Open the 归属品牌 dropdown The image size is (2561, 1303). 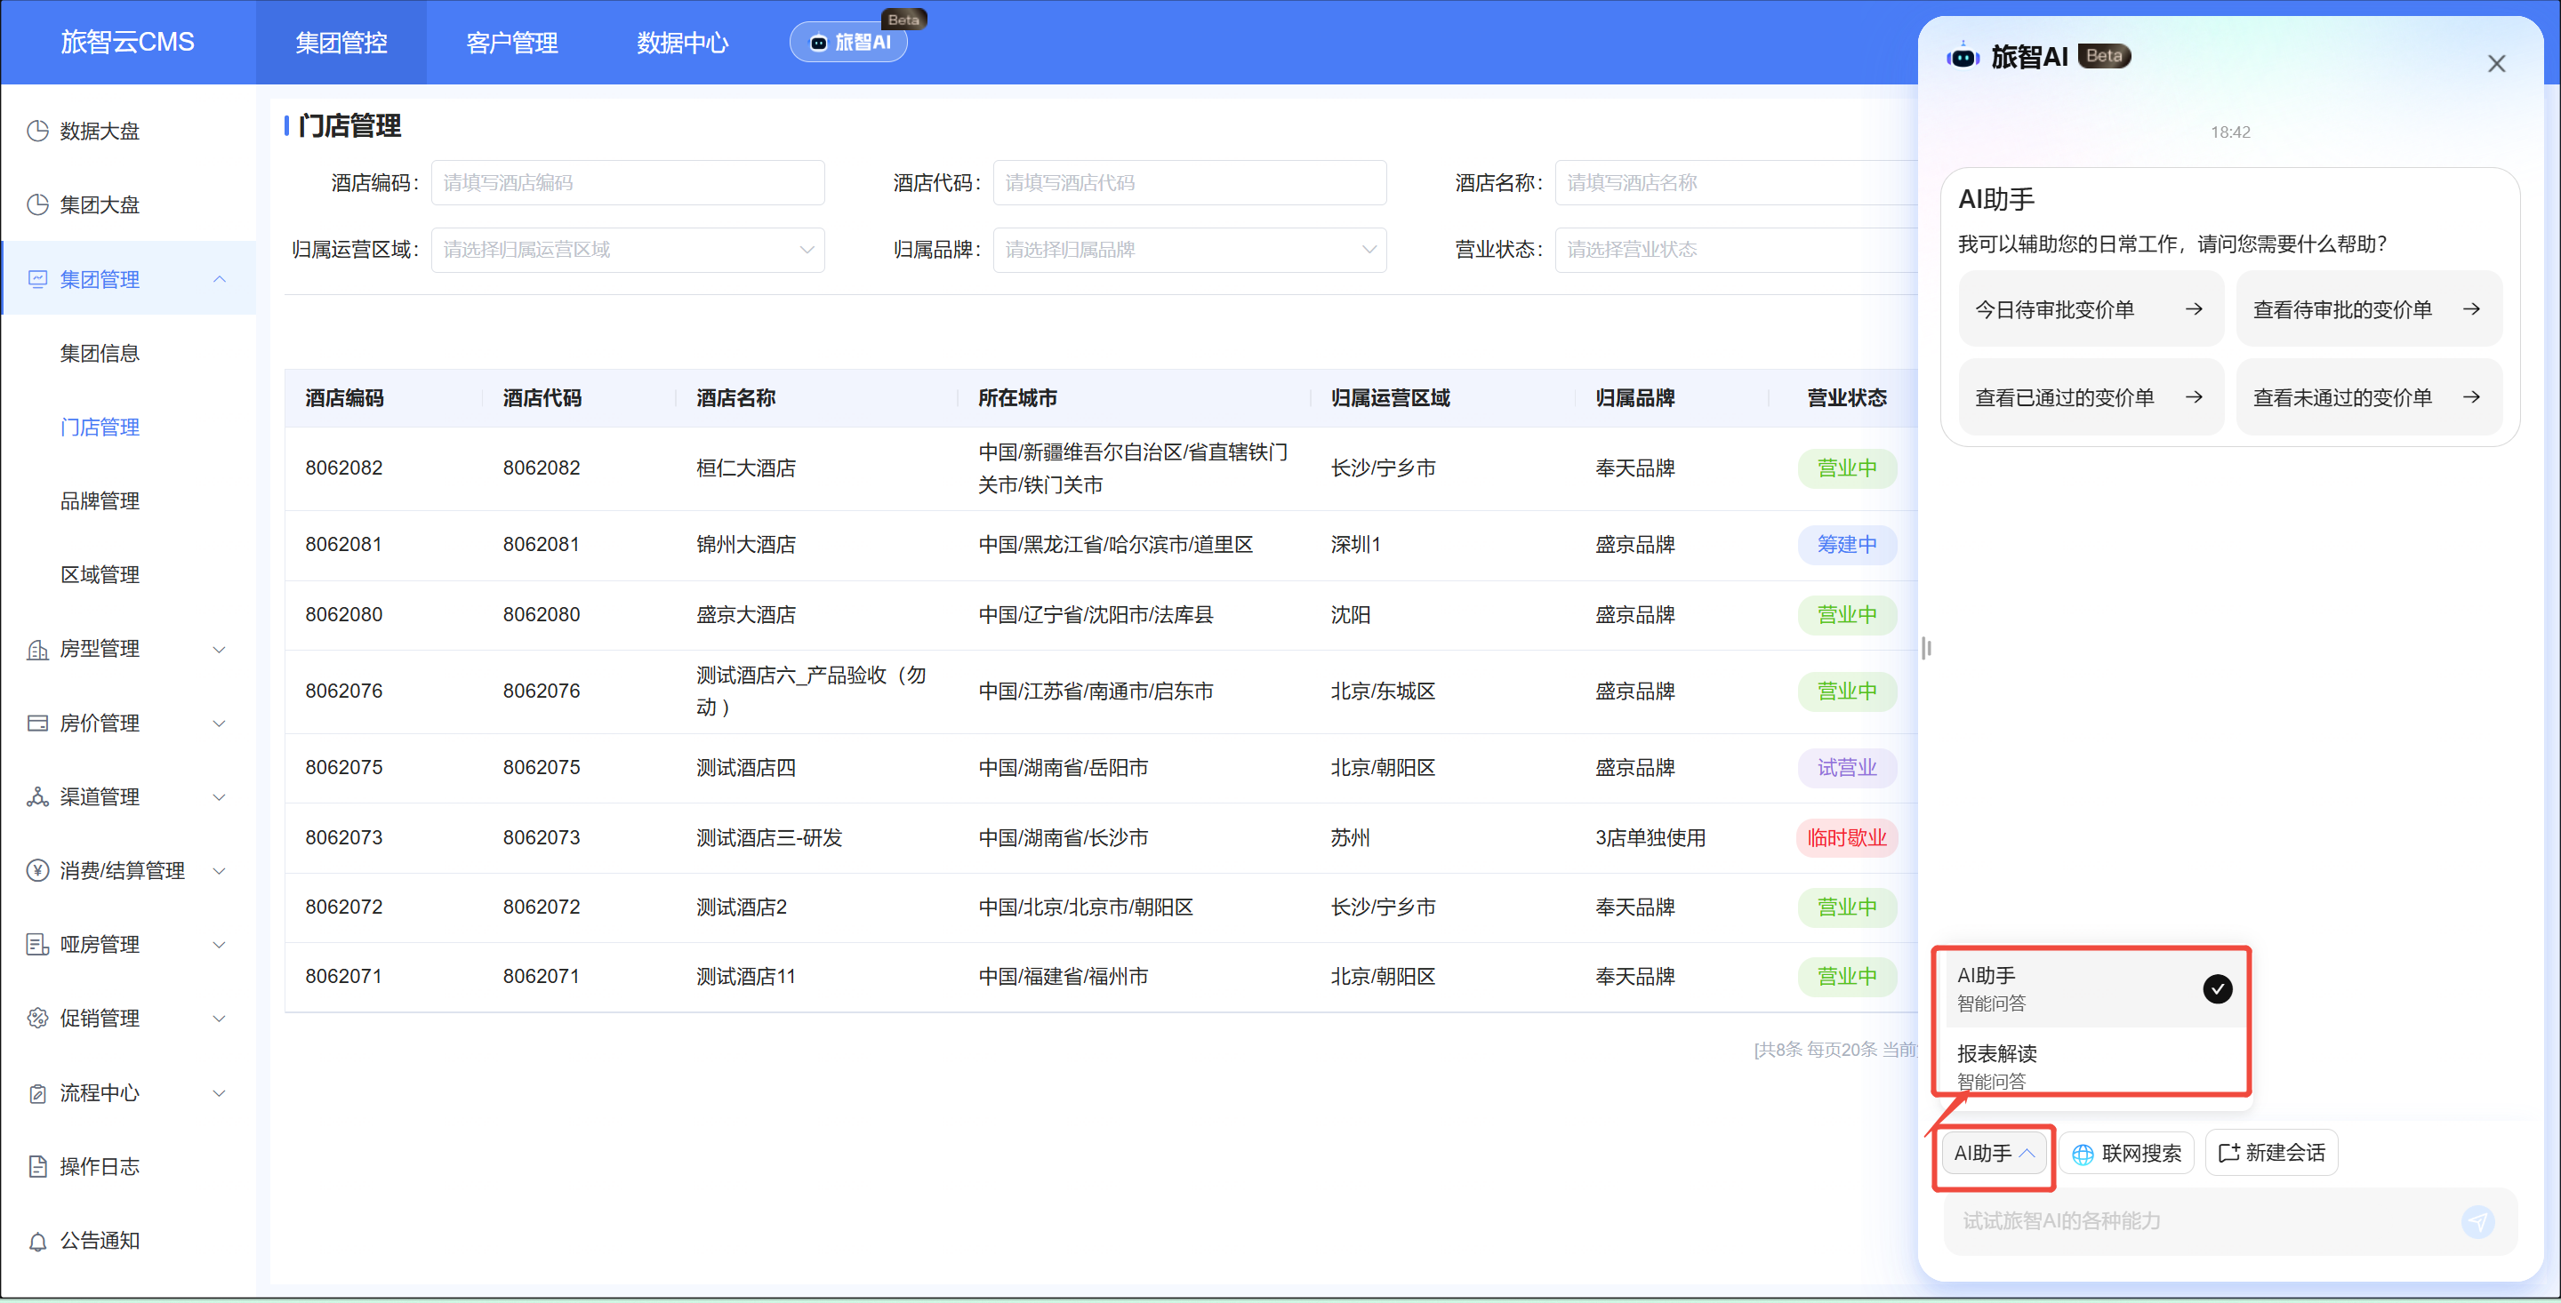pos(1189,250)
